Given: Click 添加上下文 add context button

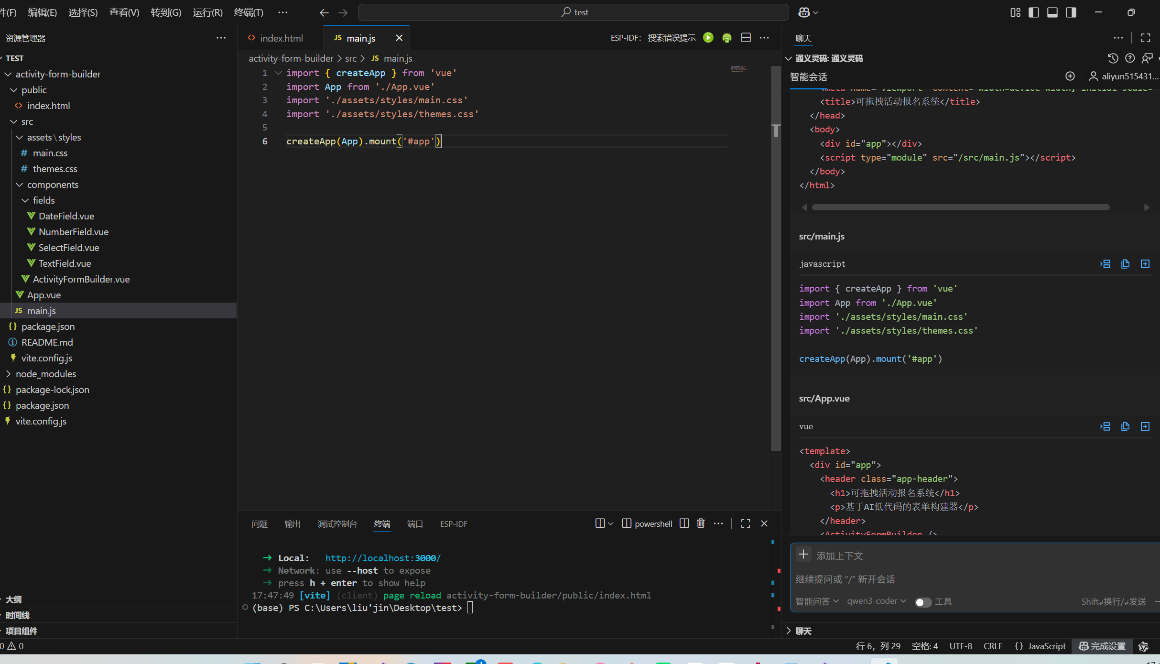Looking at the screenshot, I should point(830,555).
